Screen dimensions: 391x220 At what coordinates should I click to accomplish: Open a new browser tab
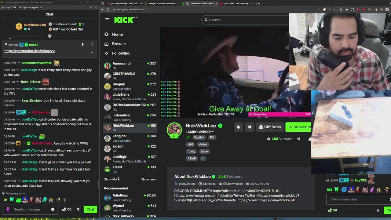tap(259, 4)
